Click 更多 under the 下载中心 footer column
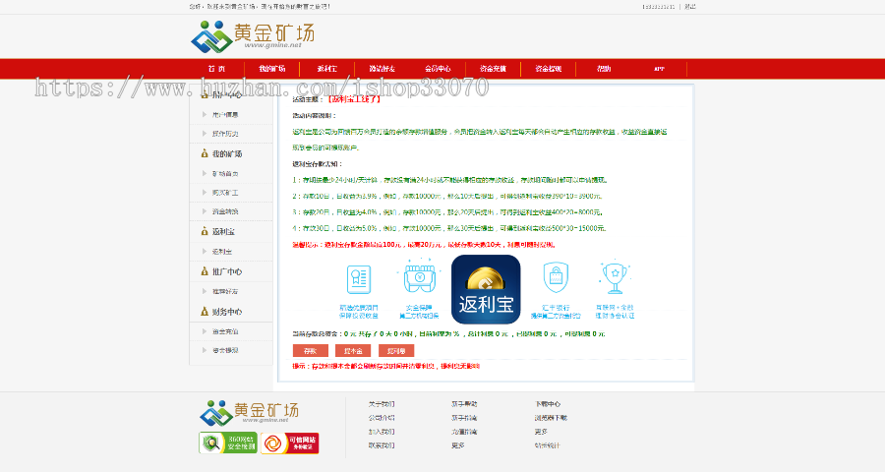The width and height of the screenshot is (885, 472). [x=541, y=432]
